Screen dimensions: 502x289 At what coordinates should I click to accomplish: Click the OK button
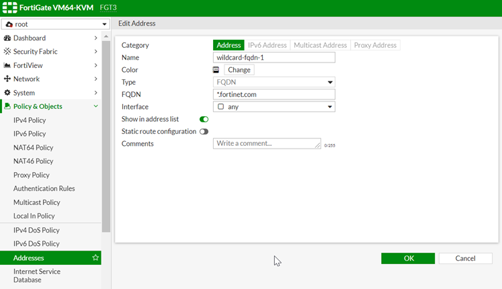408,258
